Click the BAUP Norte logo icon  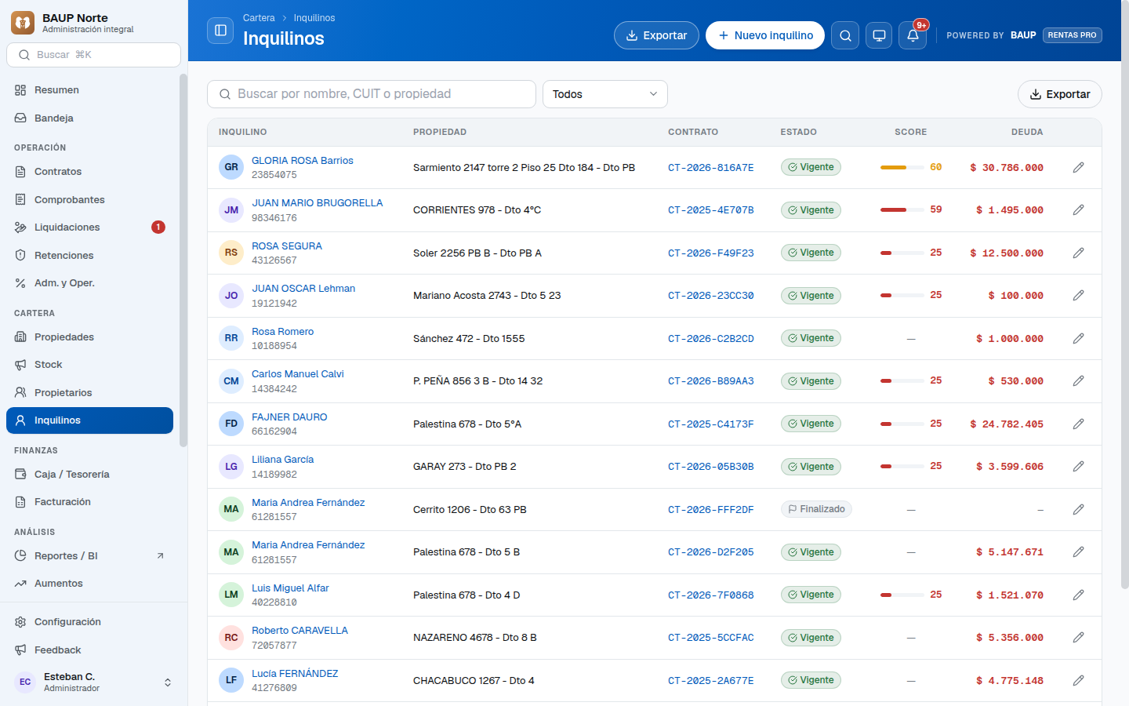click(23, 23)
